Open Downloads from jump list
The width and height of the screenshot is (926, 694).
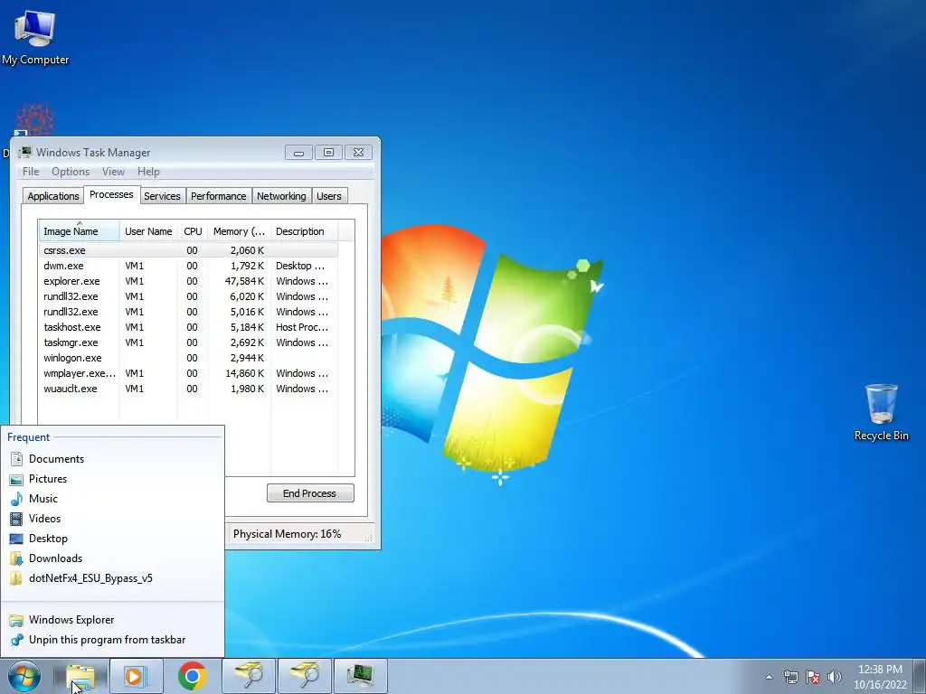click(112, 558)
